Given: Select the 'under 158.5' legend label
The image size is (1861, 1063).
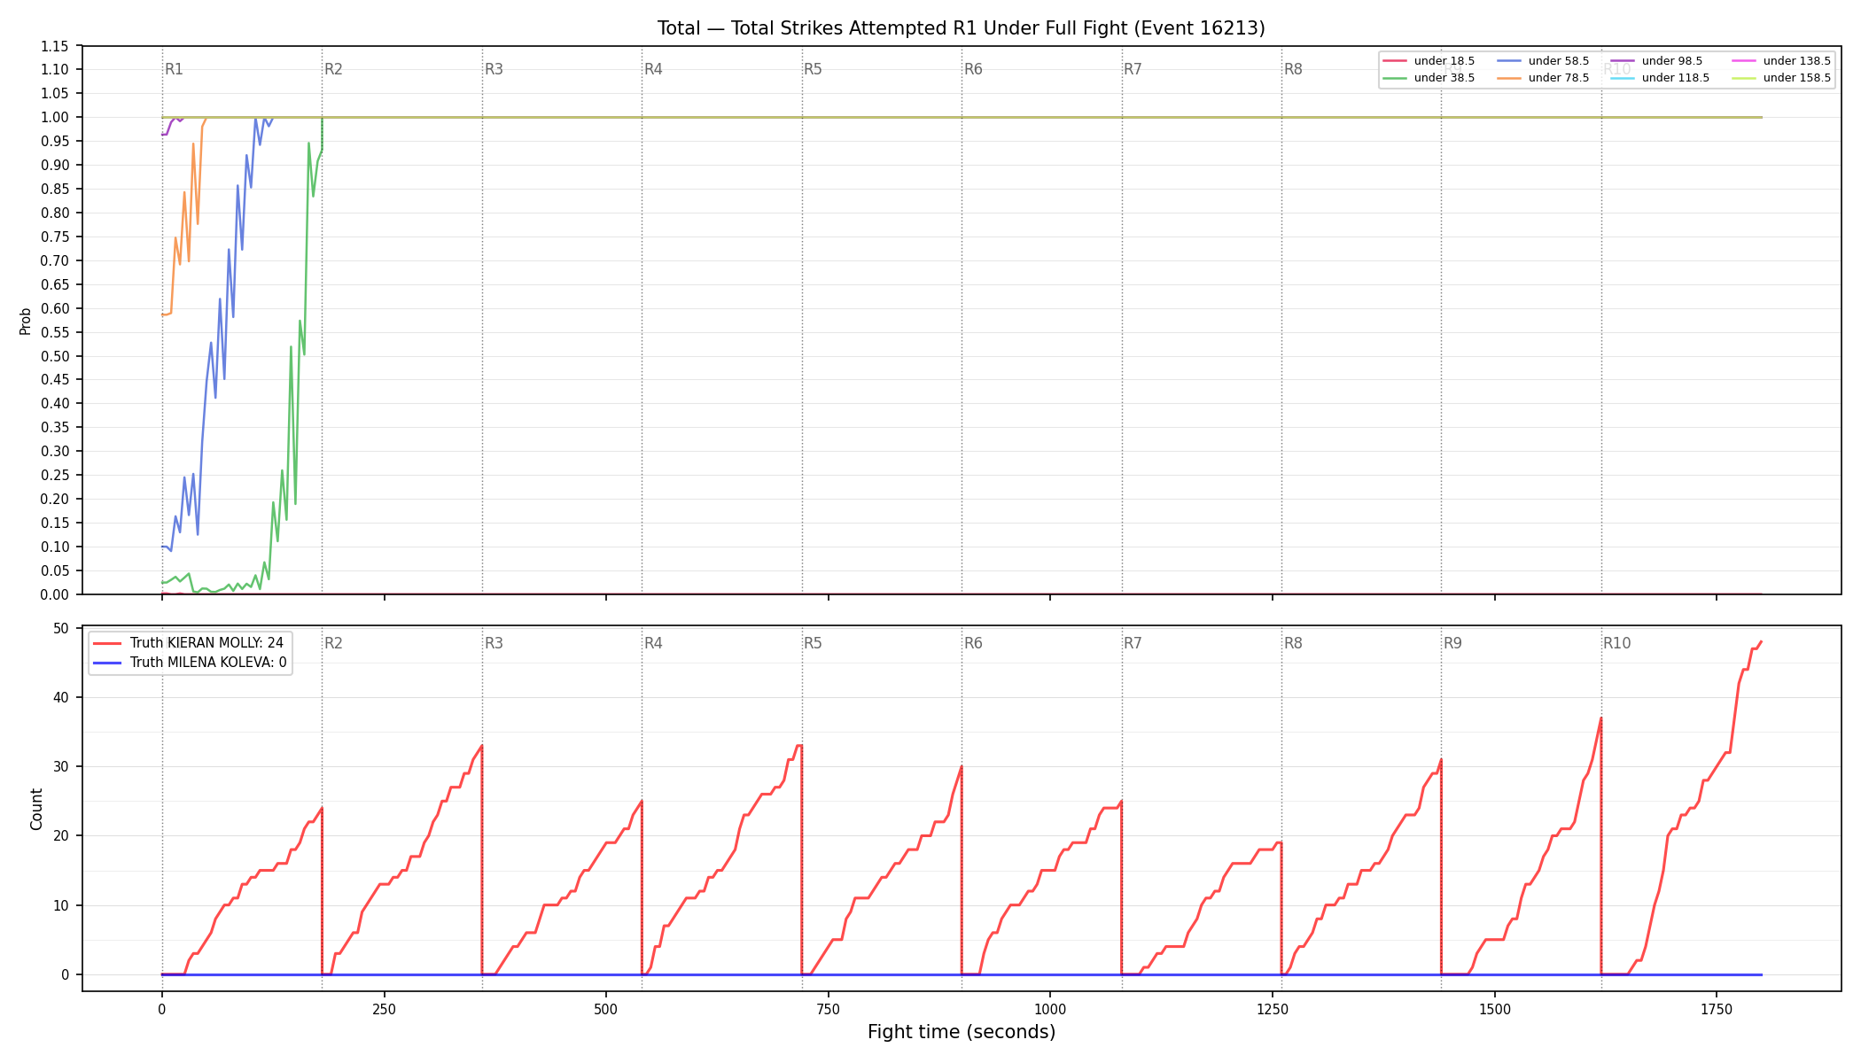Looking at the screenshot, I should [1797, 78].
